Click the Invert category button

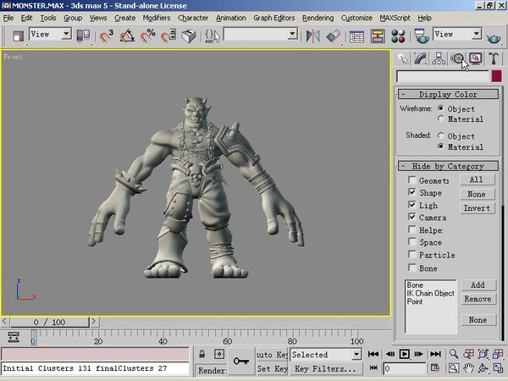477,208
